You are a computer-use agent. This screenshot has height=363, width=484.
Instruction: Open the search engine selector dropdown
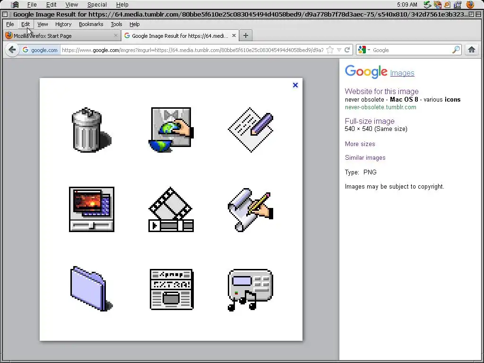[x=364, y=50]
